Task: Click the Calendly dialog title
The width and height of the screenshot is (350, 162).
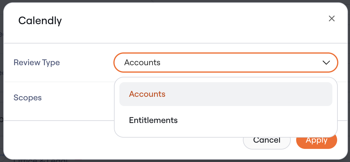Action: click(40, 21)
